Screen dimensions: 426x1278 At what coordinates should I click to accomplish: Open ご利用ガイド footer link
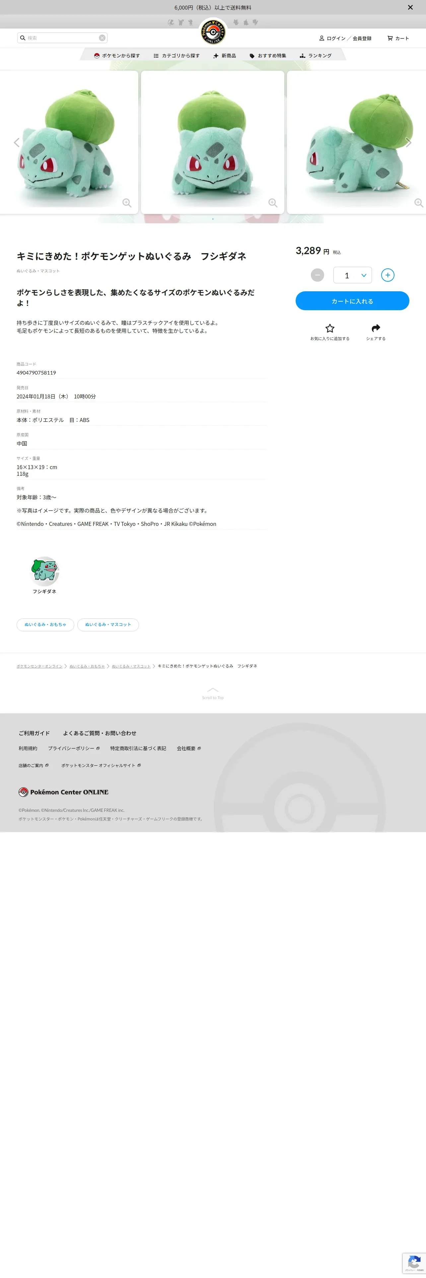(34, 733)
